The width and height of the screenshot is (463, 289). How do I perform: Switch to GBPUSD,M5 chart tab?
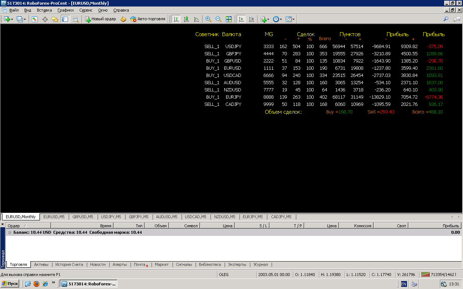pos(83,217)
